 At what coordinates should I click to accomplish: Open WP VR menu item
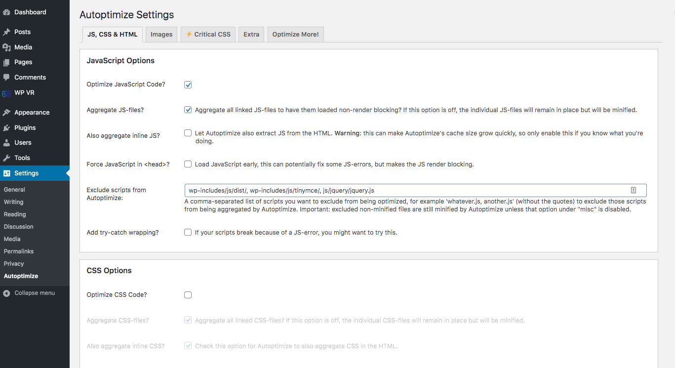[35, 93]
